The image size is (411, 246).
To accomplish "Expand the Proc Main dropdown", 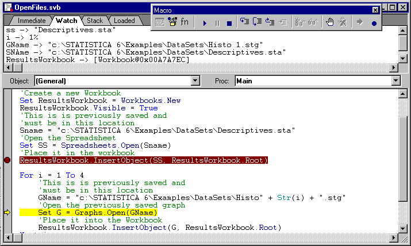I will point(394,81).
